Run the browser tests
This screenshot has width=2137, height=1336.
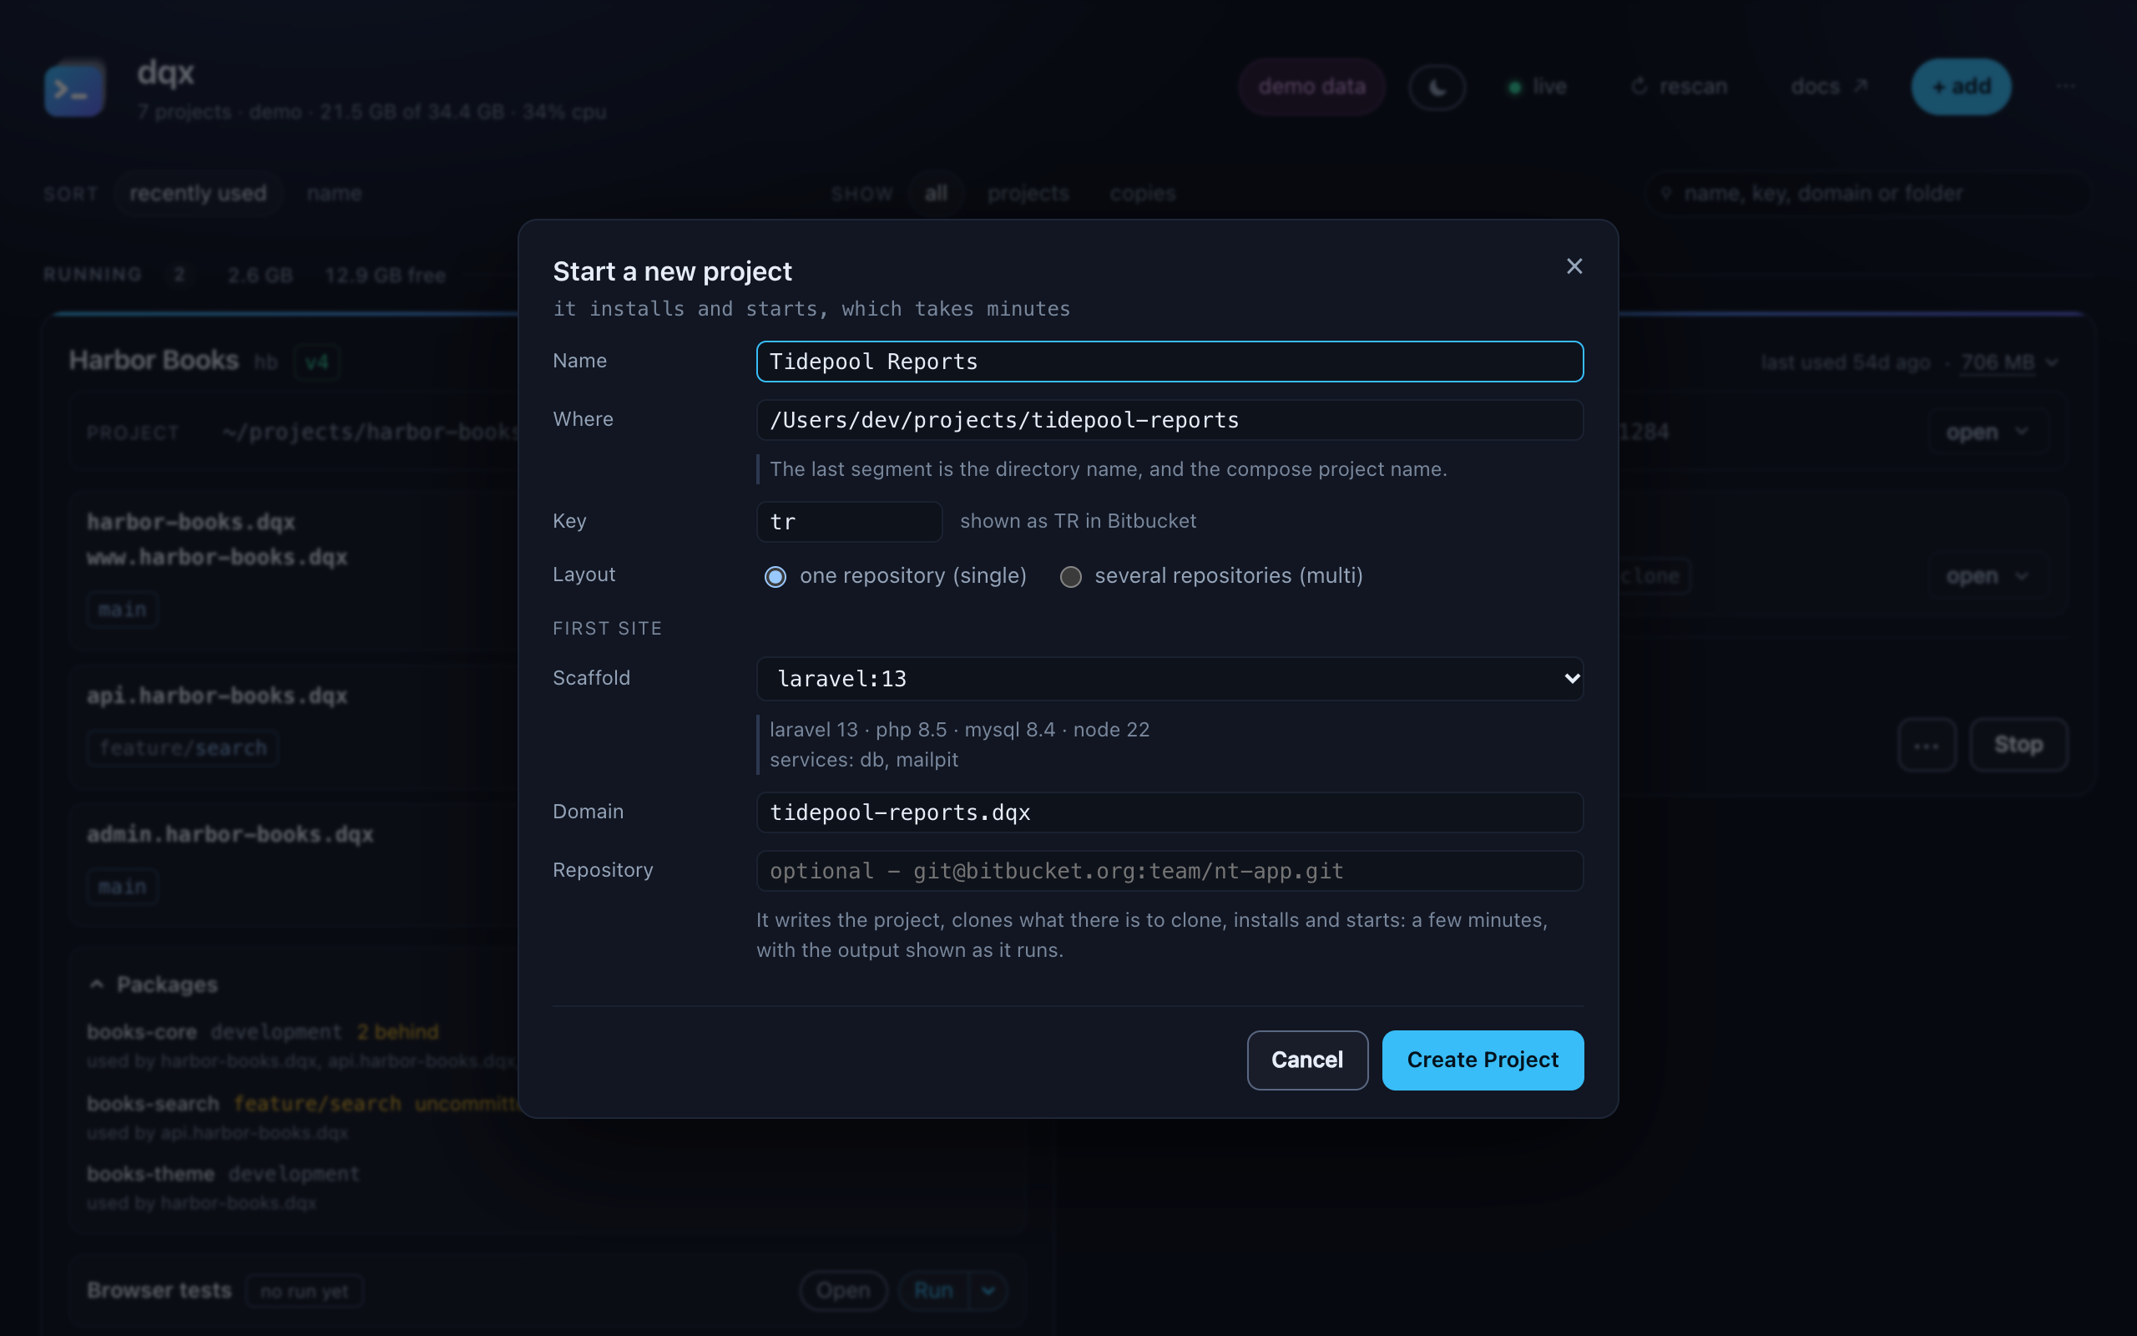933,1291
